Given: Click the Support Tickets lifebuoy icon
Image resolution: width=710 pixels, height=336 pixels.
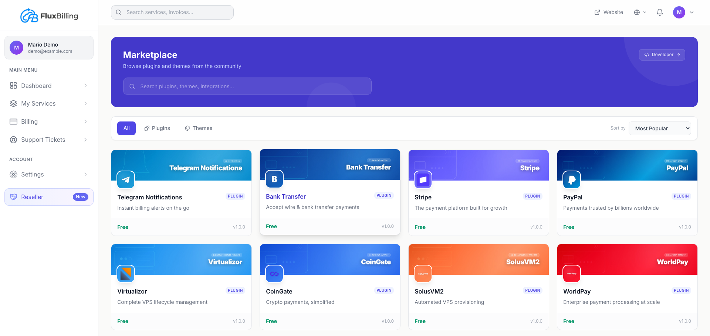Looking at the screenshot, I should tap(13, 140).
